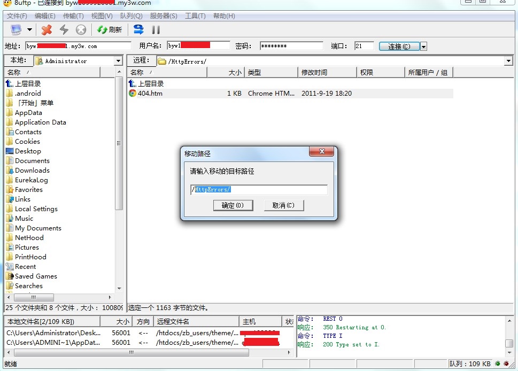The height and width of the screenshot is (371, 518).
Task: Open dropdown arrow beside 连接 button
Action: pos(424,47)
